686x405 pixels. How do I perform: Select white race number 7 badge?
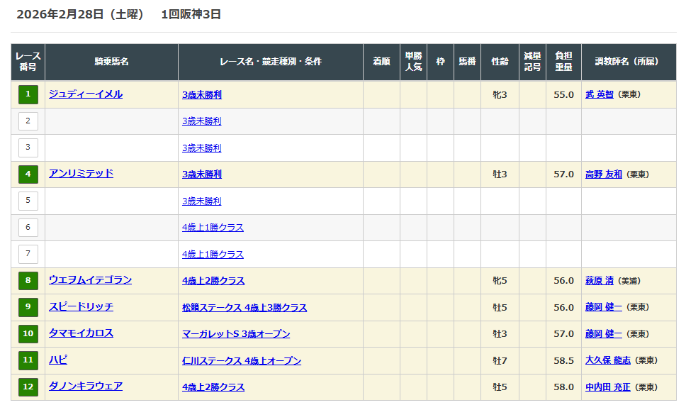tap(28, 254)
